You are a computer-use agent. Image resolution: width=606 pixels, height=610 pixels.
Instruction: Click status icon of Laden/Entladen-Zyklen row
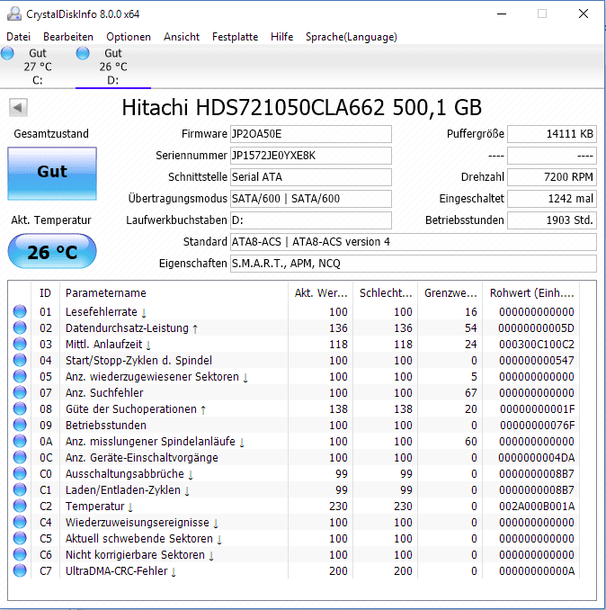[20, 489]
